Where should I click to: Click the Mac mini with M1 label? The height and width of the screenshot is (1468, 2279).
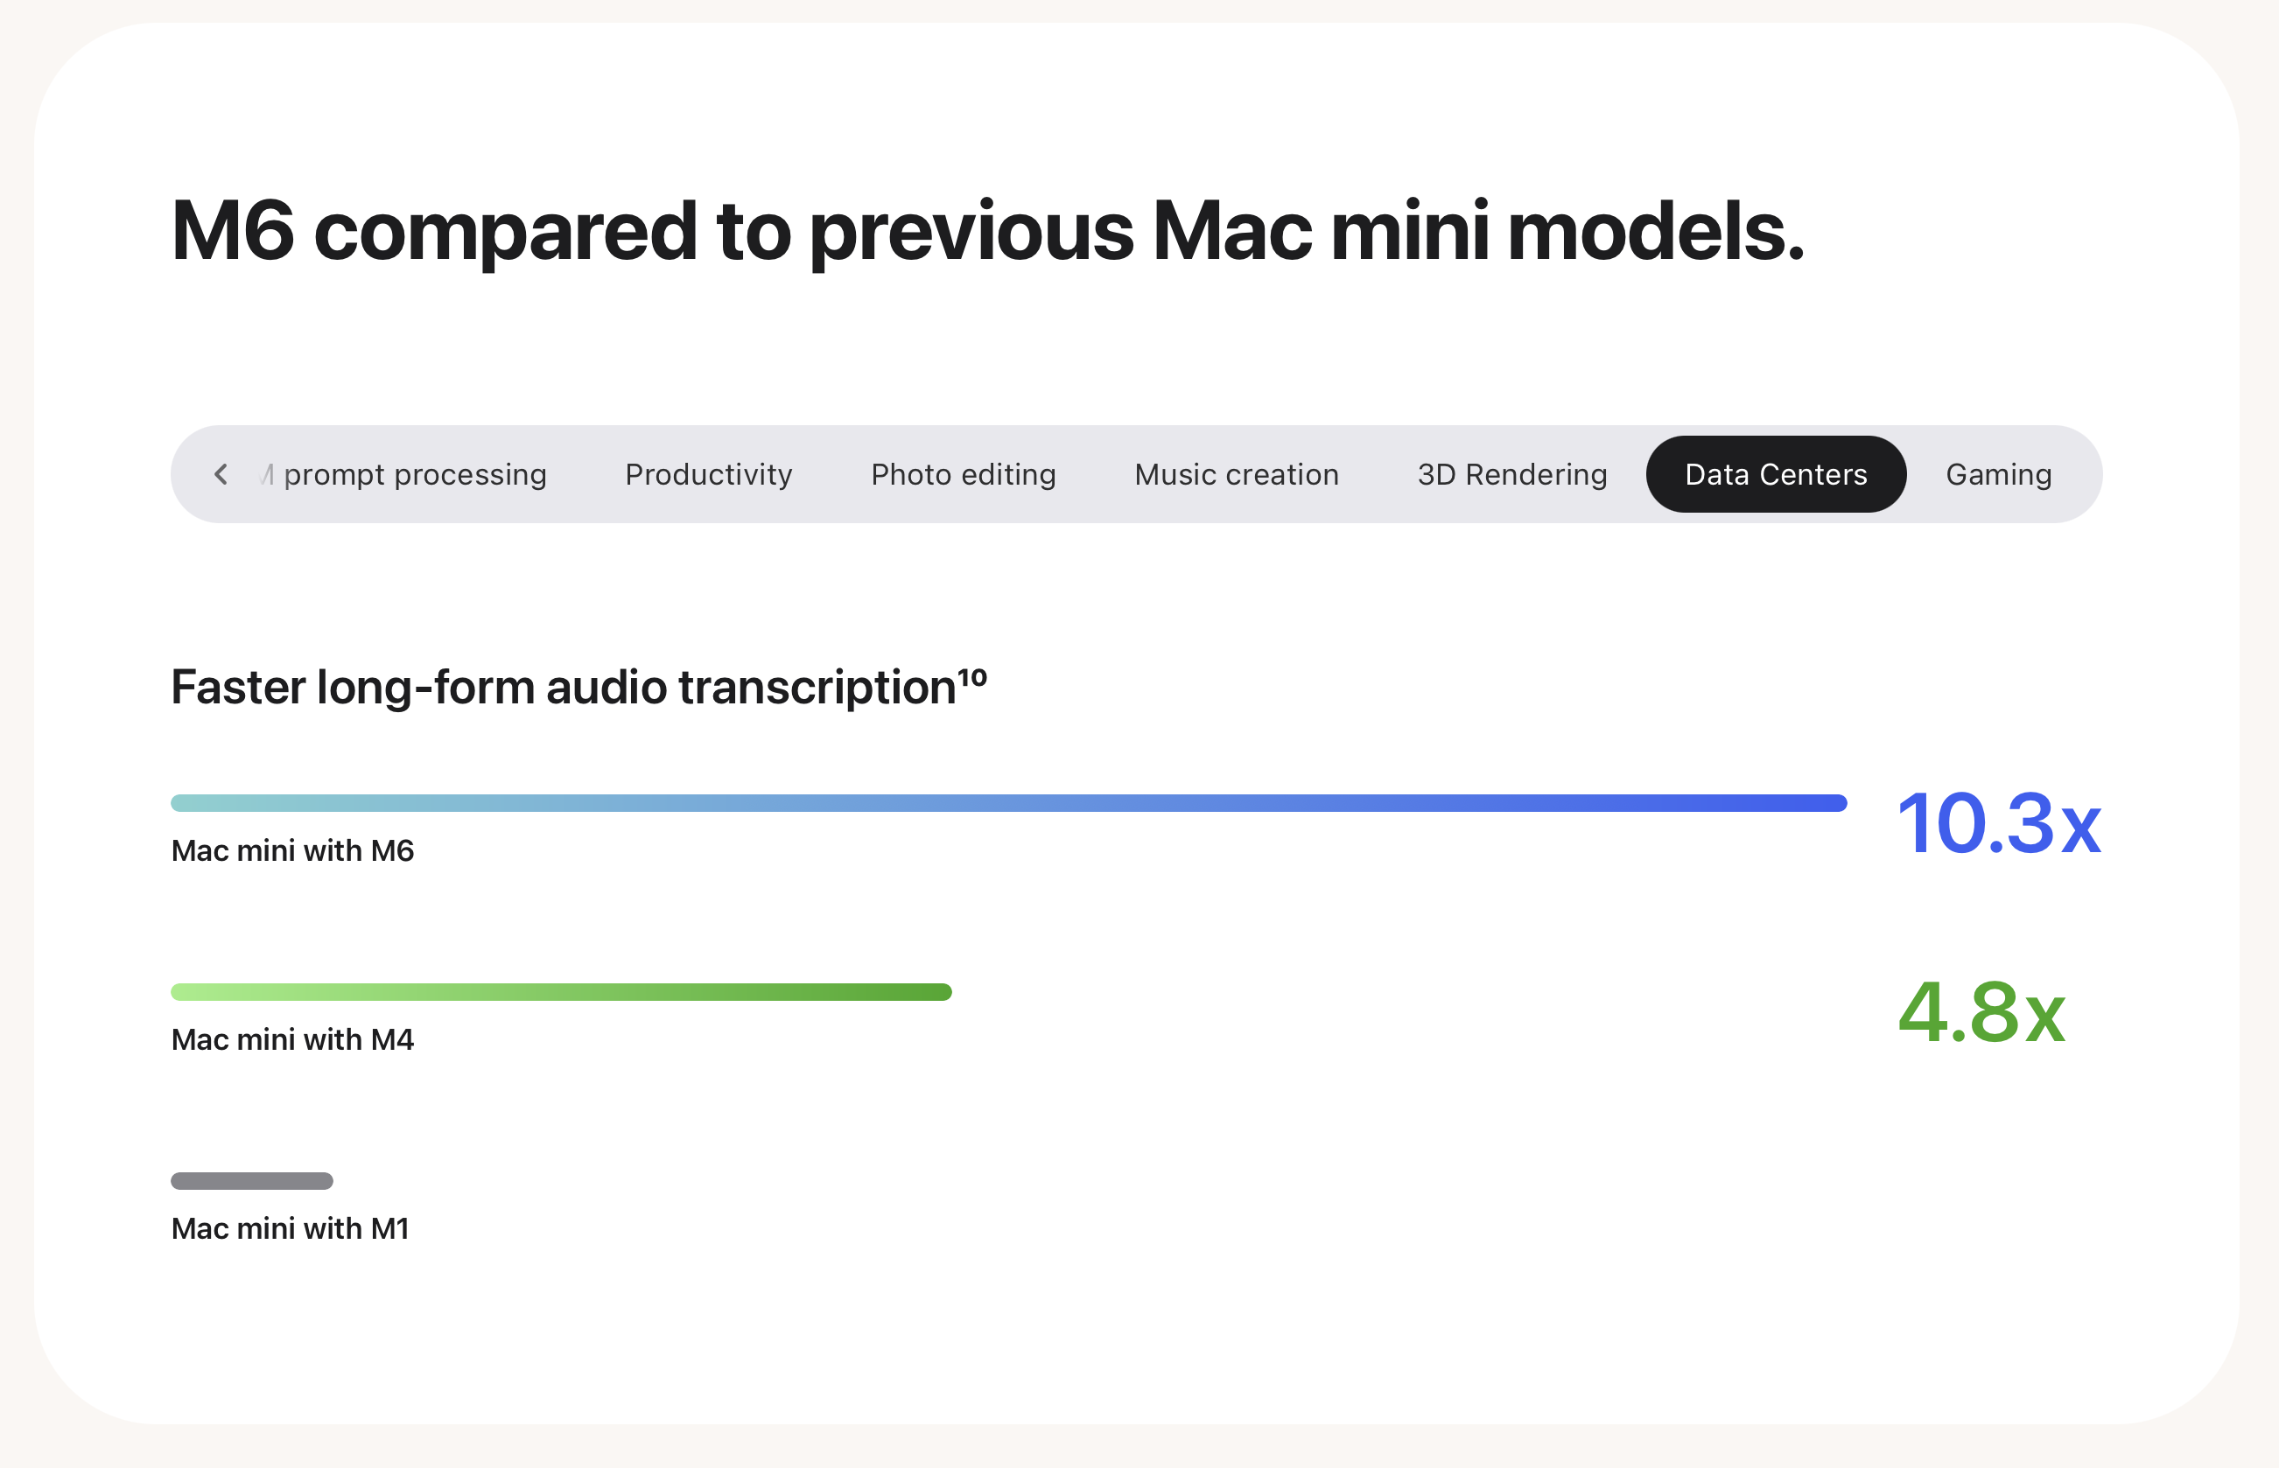(290, 1227)
